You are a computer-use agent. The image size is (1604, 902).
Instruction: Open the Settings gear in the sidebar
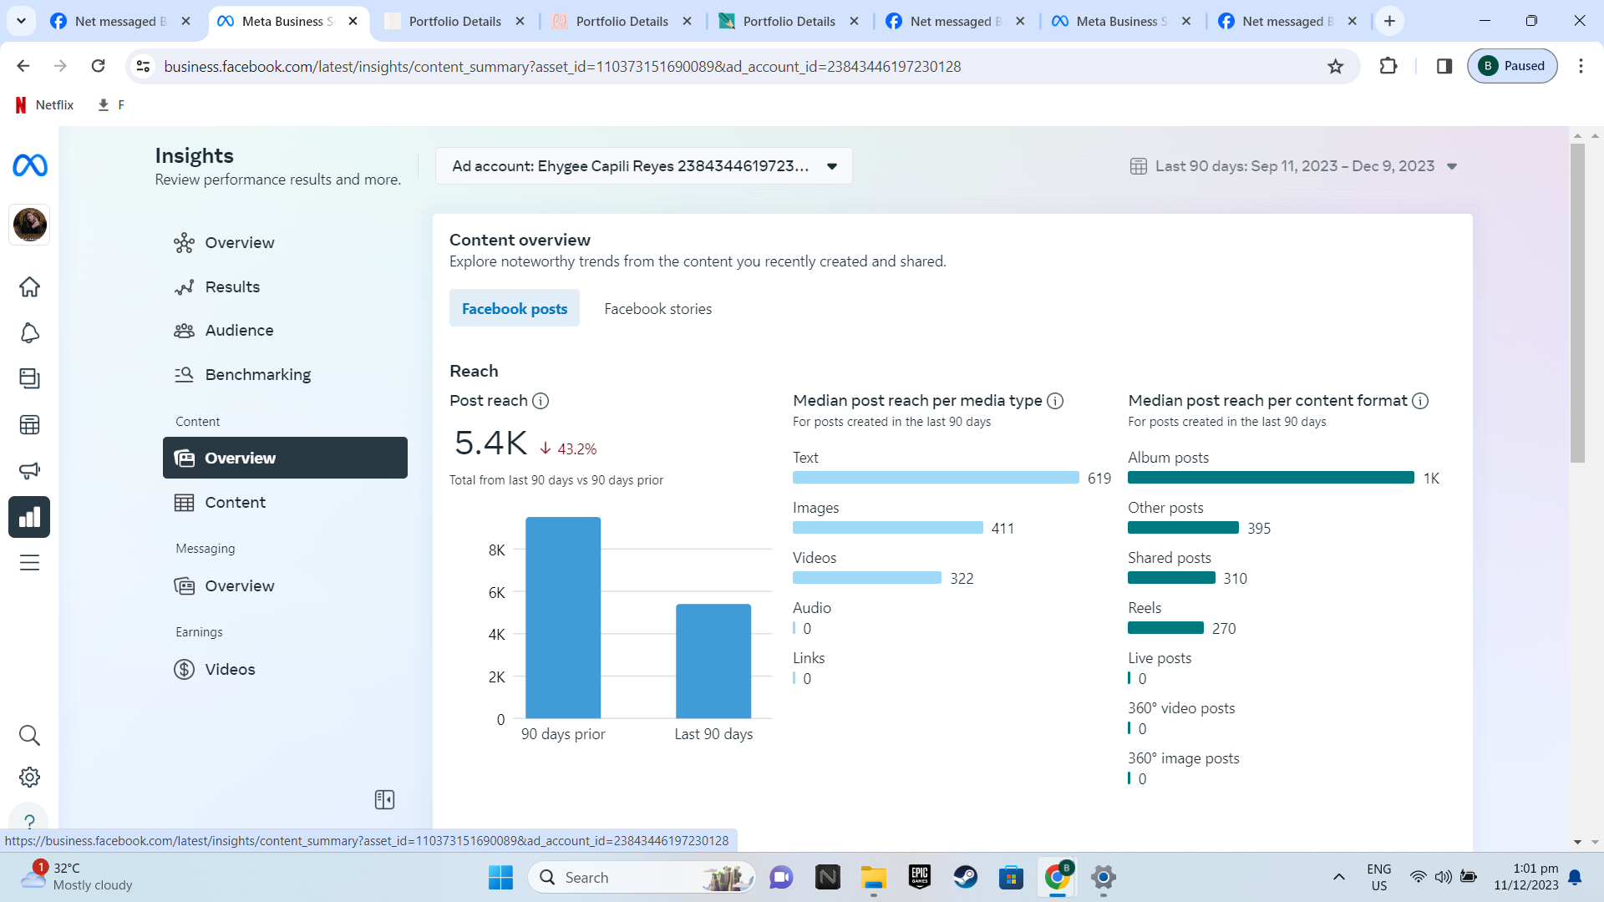(x=30, y=778)
